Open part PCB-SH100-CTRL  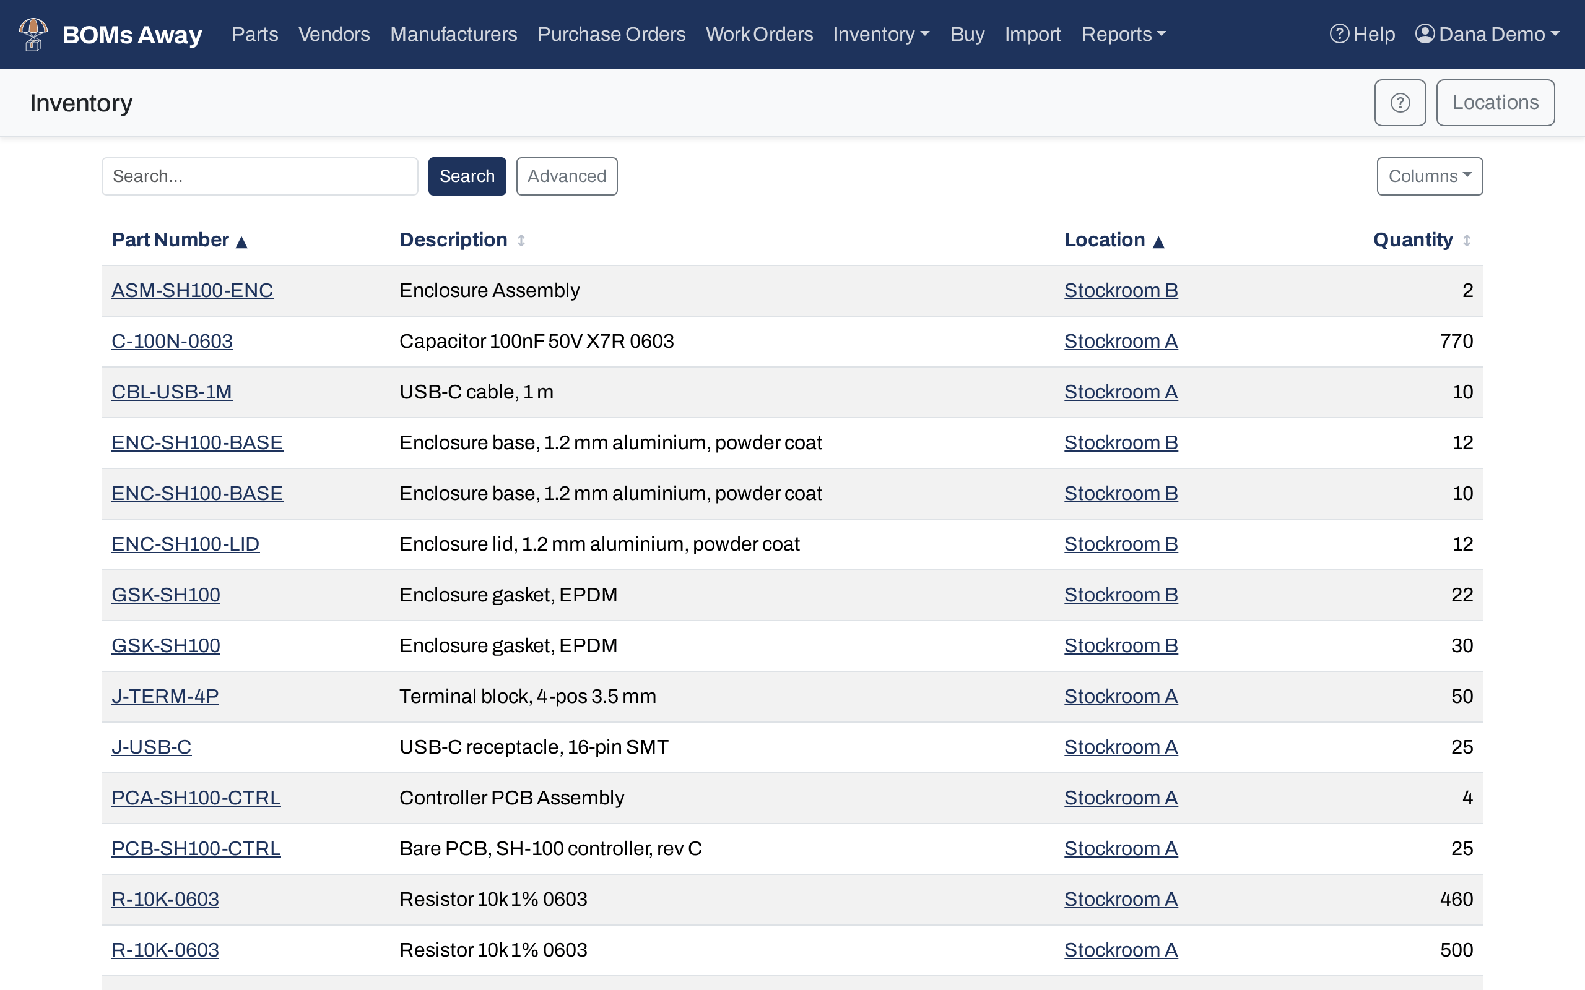196,848
